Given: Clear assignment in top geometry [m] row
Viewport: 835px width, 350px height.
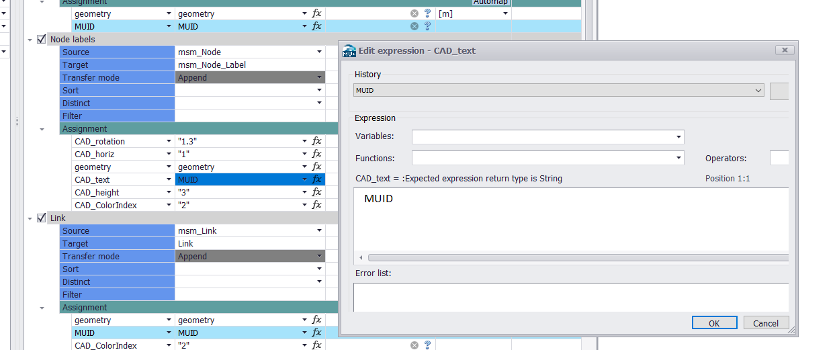Looking at the screenshot, I should [x=414, y=13].
